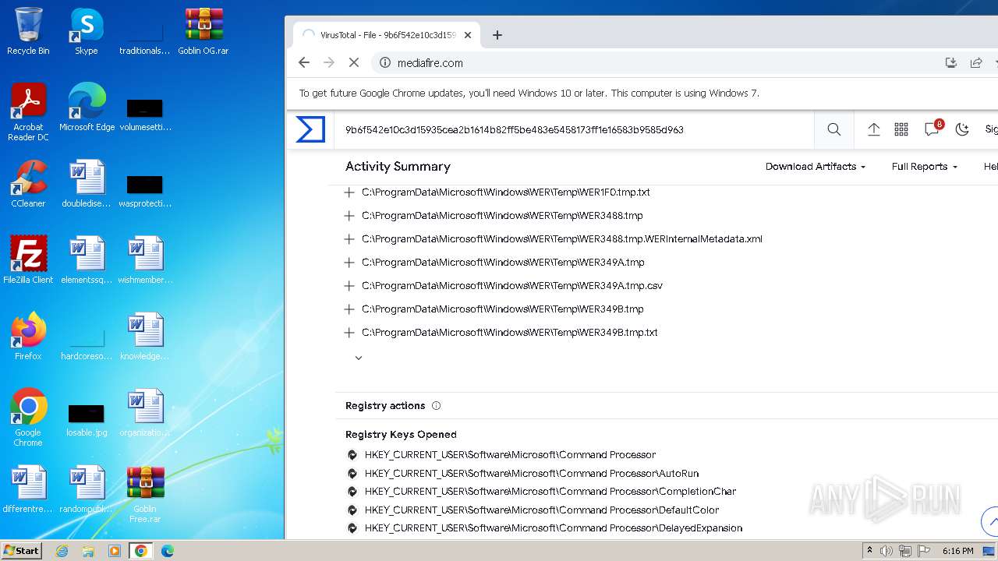Select Command Processor\DelayedExpansion registry key
The height and width of the screenshot is (561, 998).
pyautogui.click(x=554, y=528)
